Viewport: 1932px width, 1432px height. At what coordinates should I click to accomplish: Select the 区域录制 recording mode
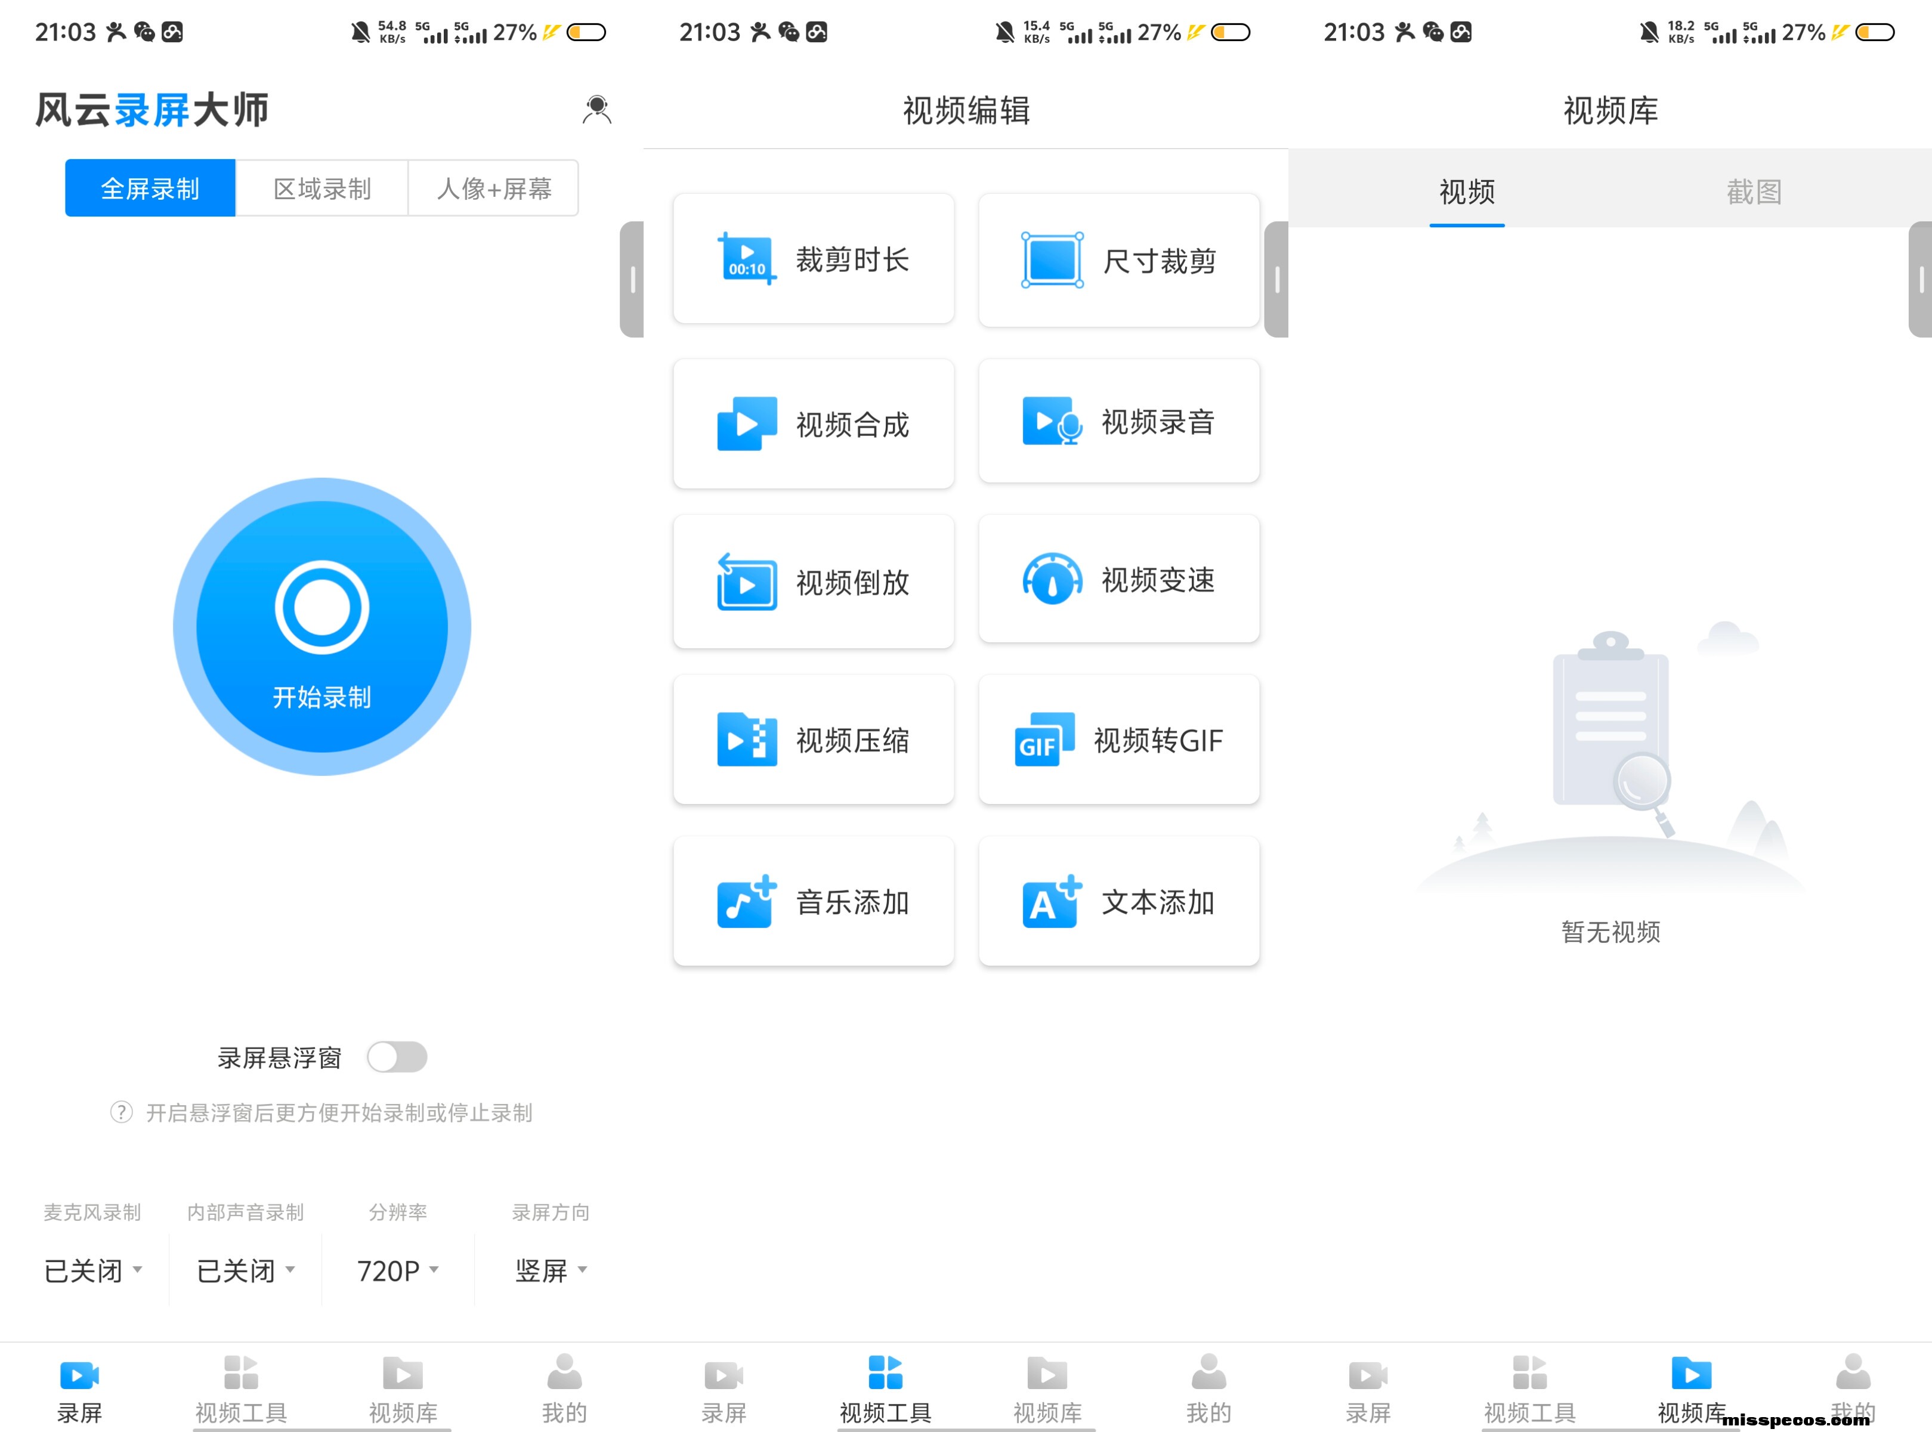point(322,188)
